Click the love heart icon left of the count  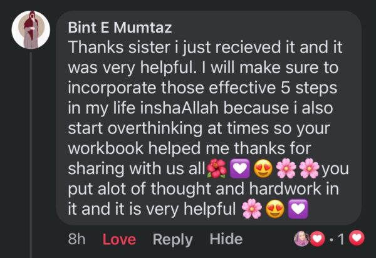coord(318,239)
